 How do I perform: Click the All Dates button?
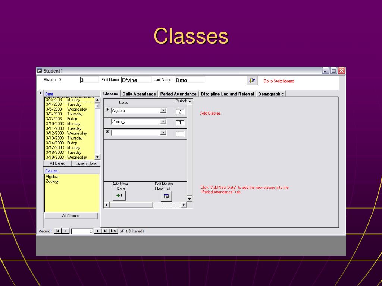(57, 163)
